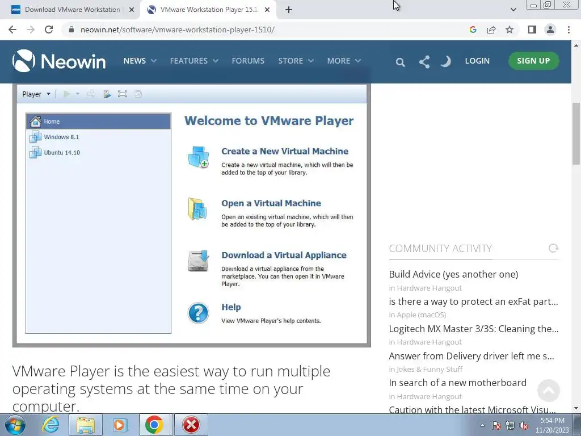The width and height of the screenshot is (581, 436).
Task: Expand the FEATURES dropdown menu
Action: point(194,61)
